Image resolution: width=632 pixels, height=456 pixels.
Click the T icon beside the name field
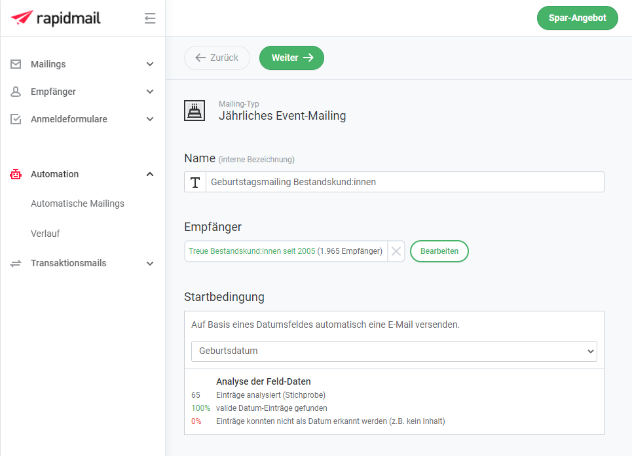pyautogui.click(x=195, y=181)
